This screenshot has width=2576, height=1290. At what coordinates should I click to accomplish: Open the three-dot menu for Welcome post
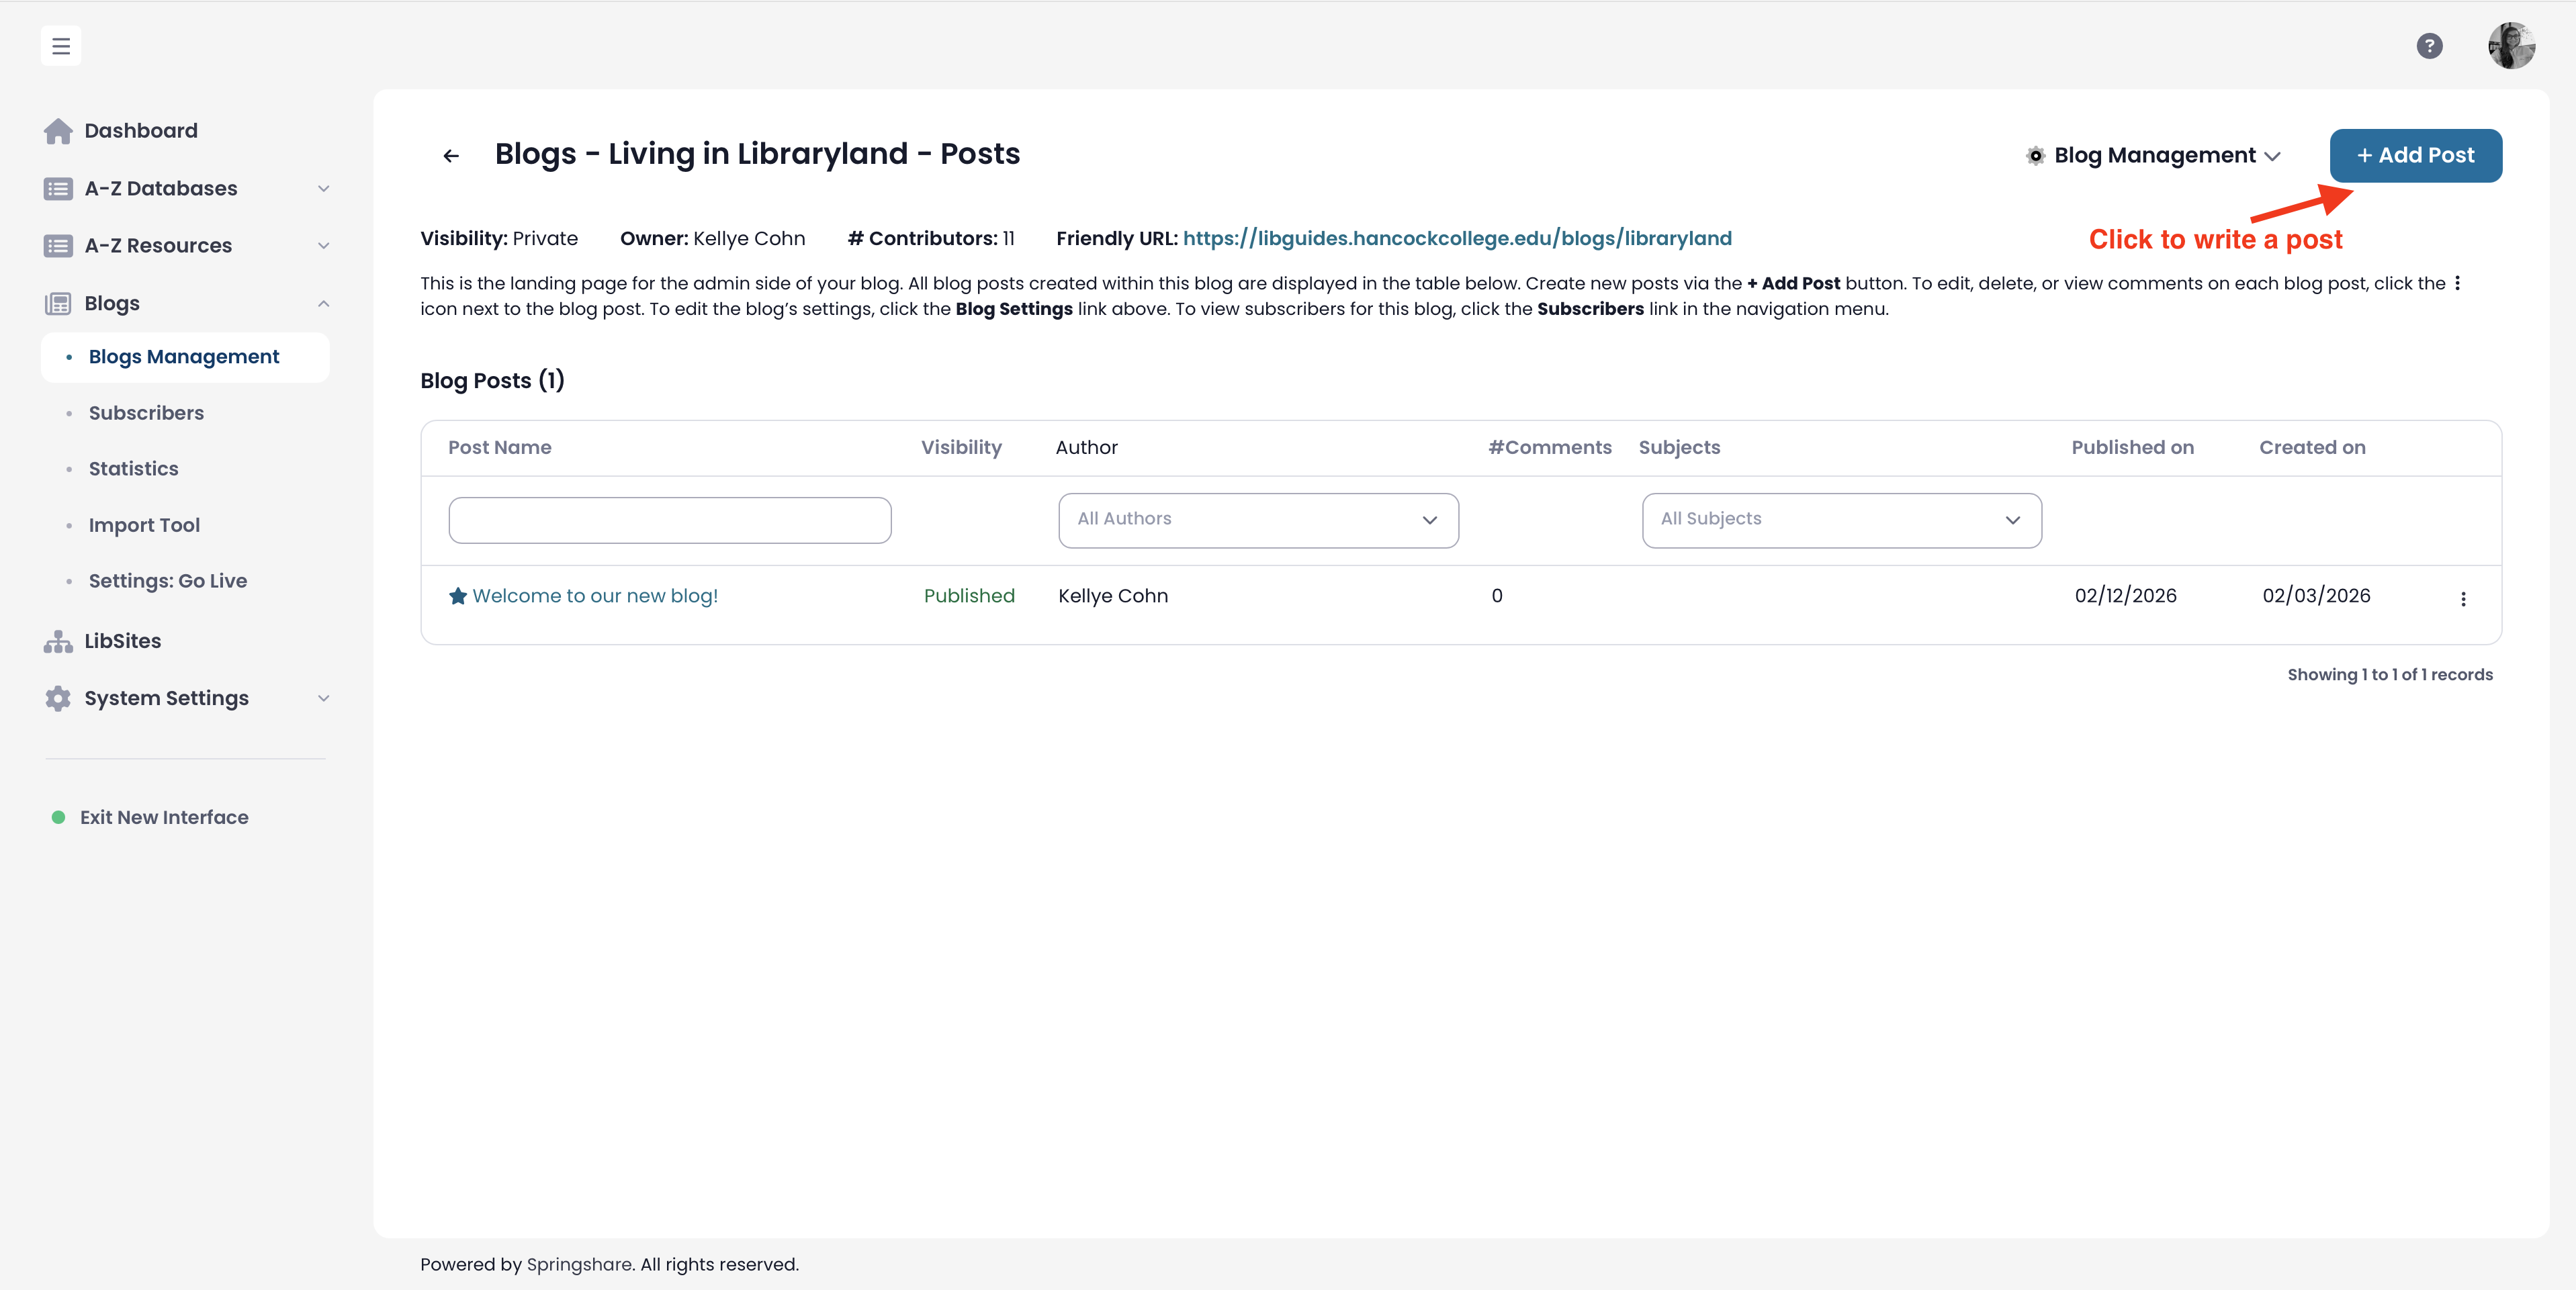[x=2463, y=599]
